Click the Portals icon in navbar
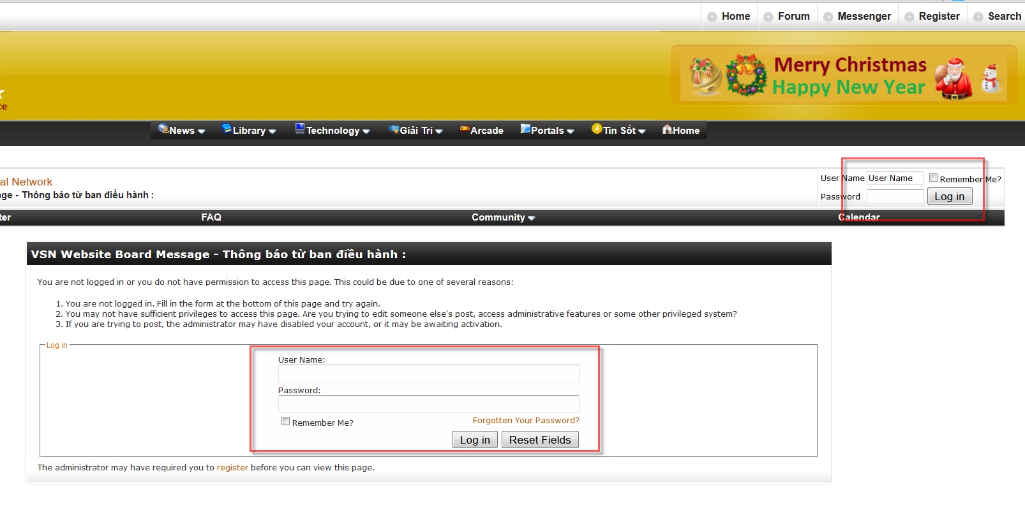 click(x=525, y=129)
